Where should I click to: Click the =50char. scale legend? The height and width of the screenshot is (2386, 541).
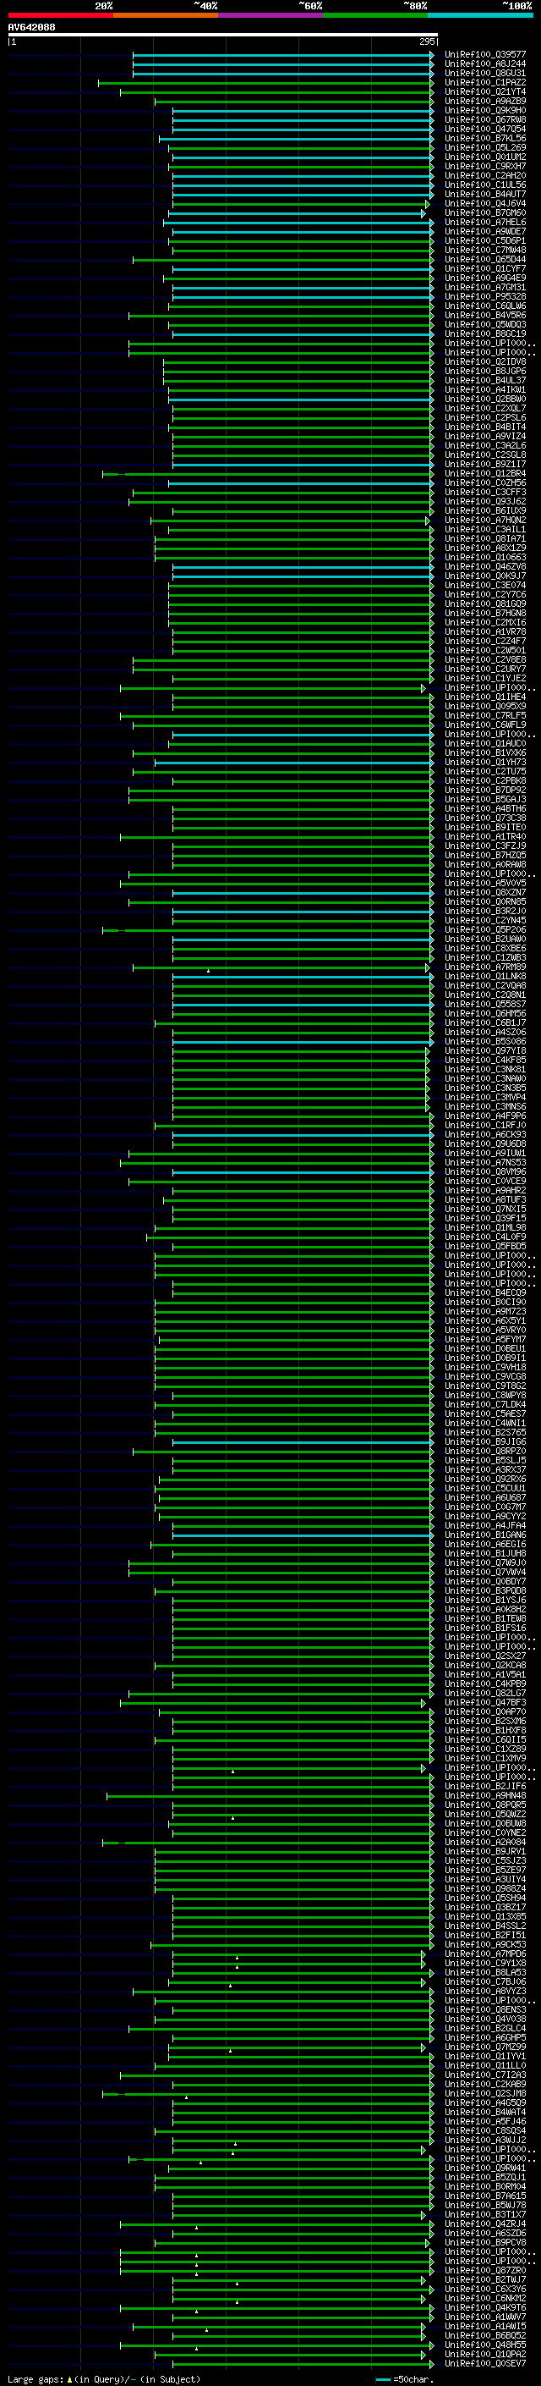404,2378
